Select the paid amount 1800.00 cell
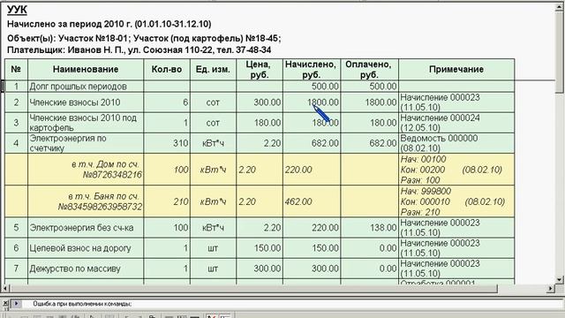 [369, 102]
